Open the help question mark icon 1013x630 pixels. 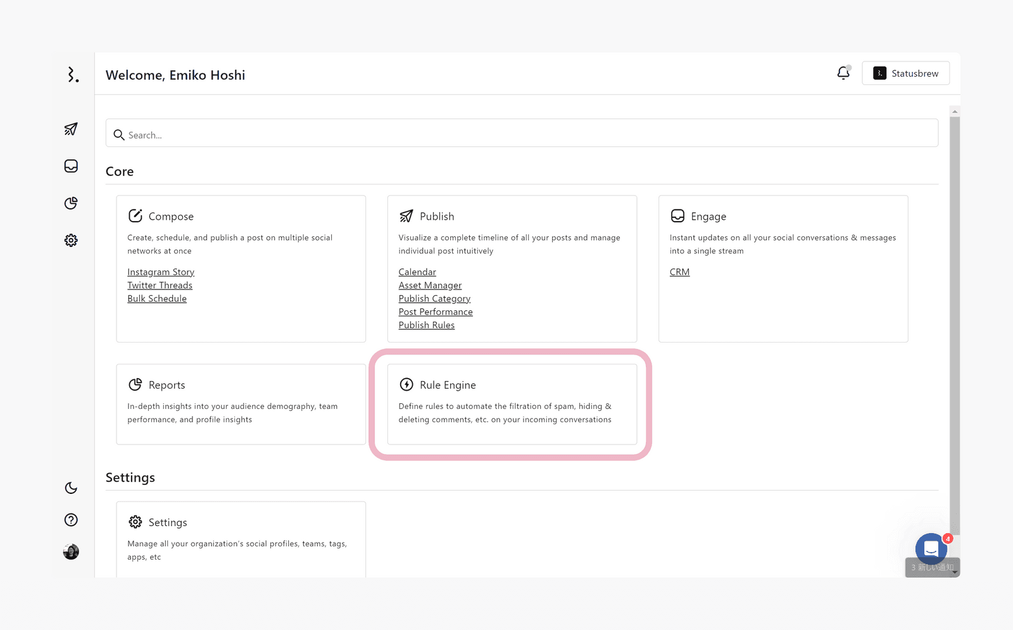[71, 520]
